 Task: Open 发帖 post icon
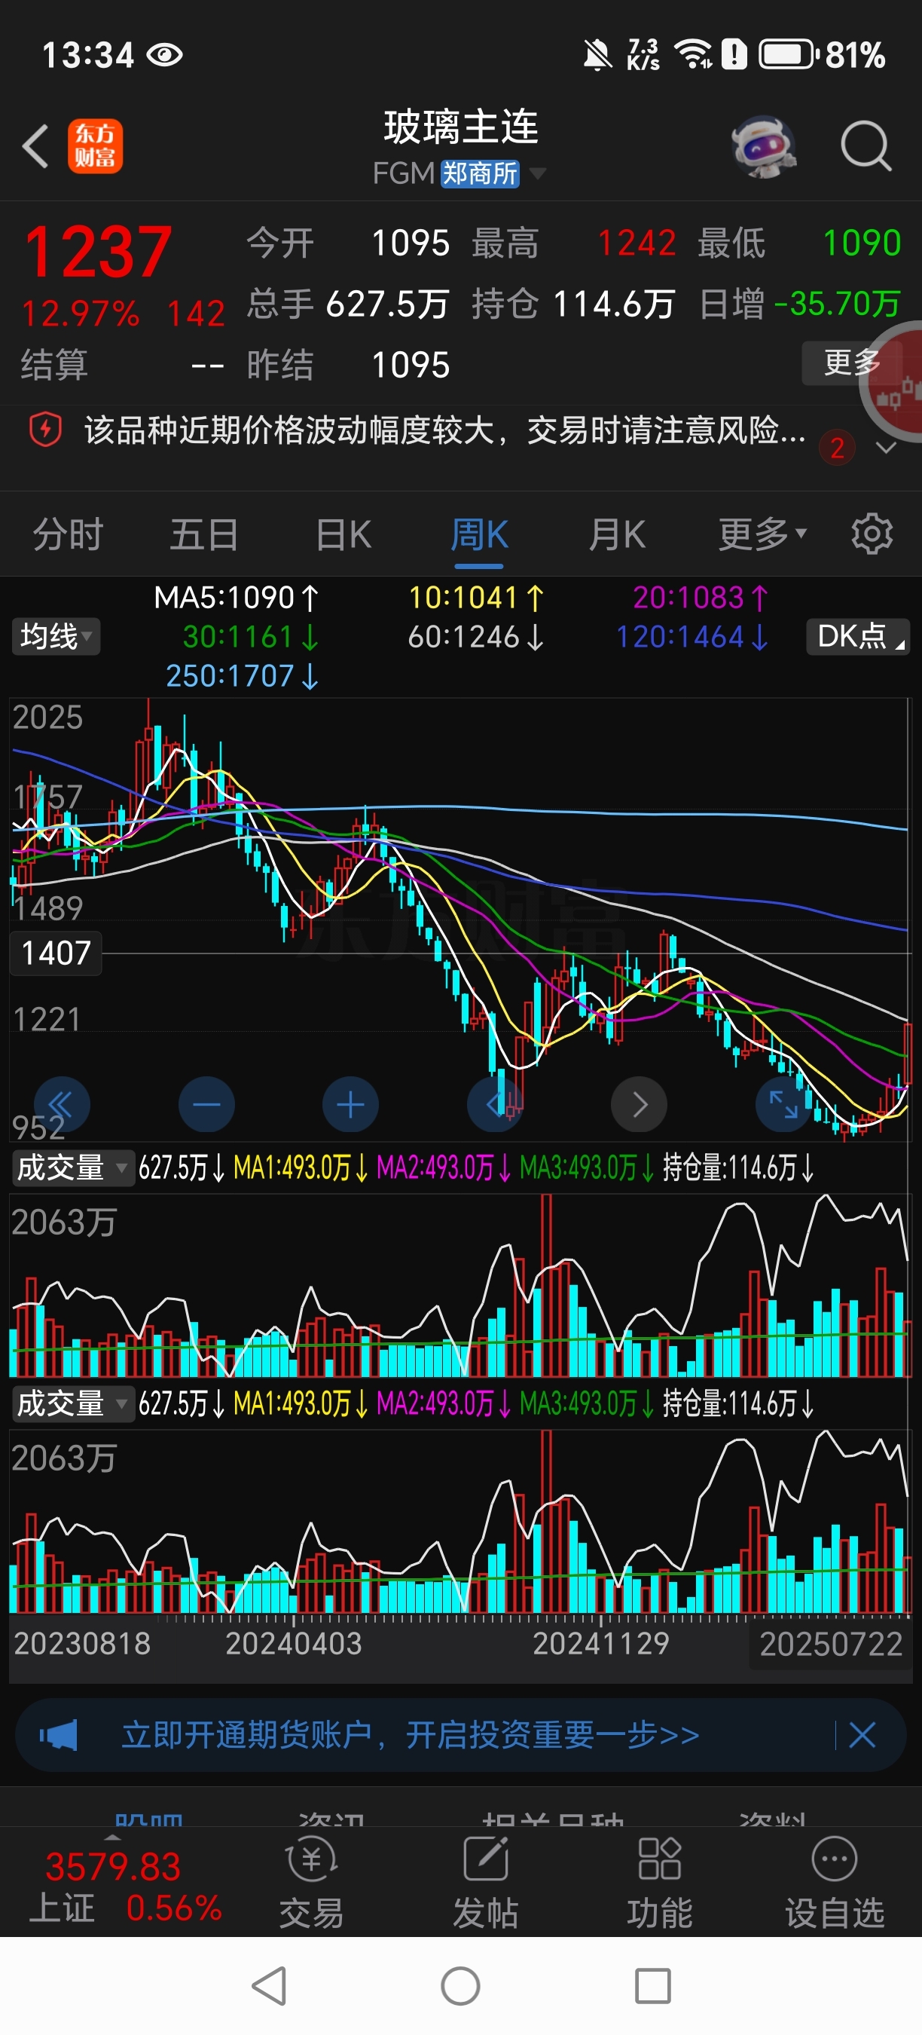[485, 1883]
